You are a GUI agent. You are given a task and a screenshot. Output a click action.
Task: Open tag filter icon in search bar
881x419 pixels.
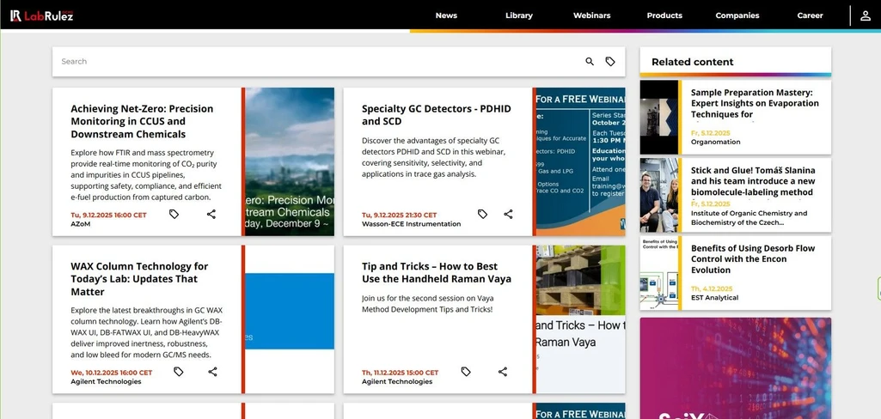pyautogui.click(x=610, y=62)
